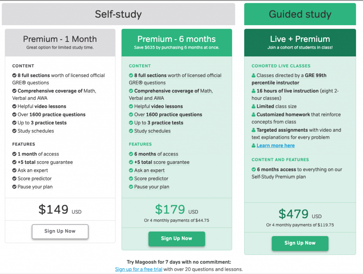This screenshot has width=363, height=274.
Task: Click the Live + Premium plan header
Action: tap(300, 43)
